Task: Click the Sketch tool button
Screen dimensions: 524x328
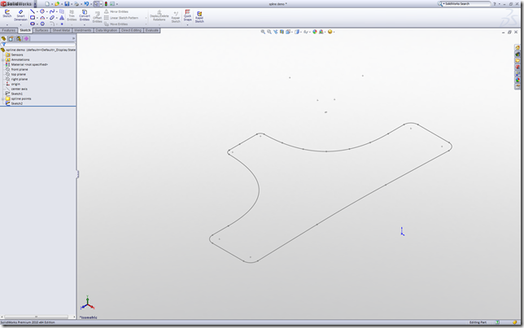Action: [7, 14]
